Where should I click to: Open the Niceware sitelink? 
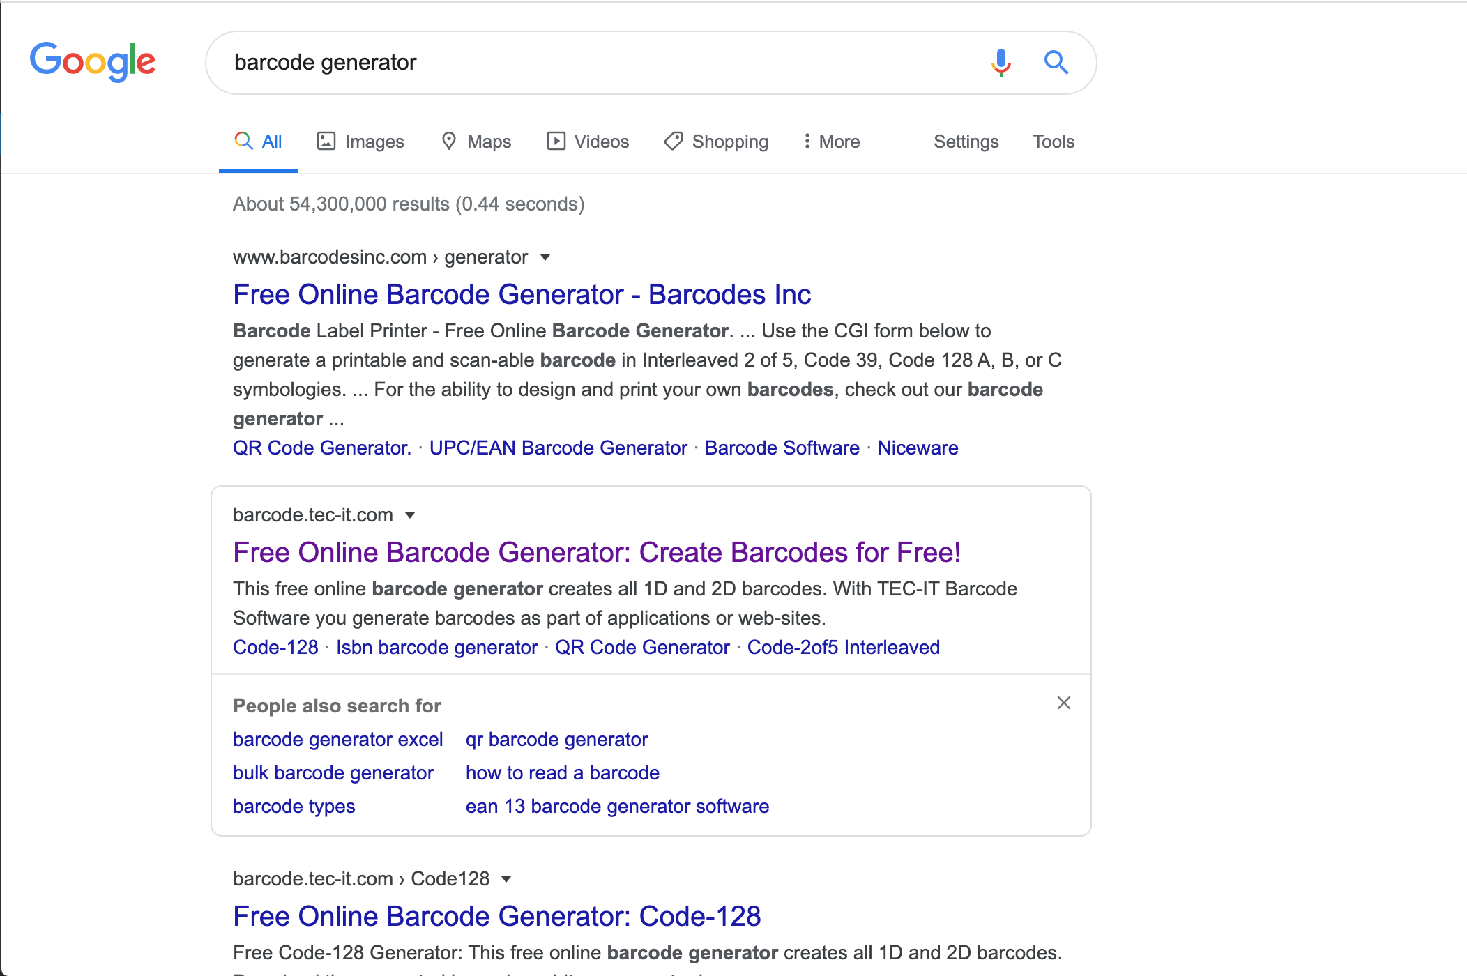pyautogui.click(x=918, y=448)
